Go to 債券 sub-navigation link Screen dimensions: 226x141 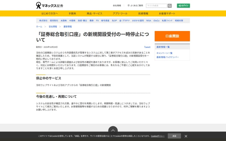coord(91,21)
